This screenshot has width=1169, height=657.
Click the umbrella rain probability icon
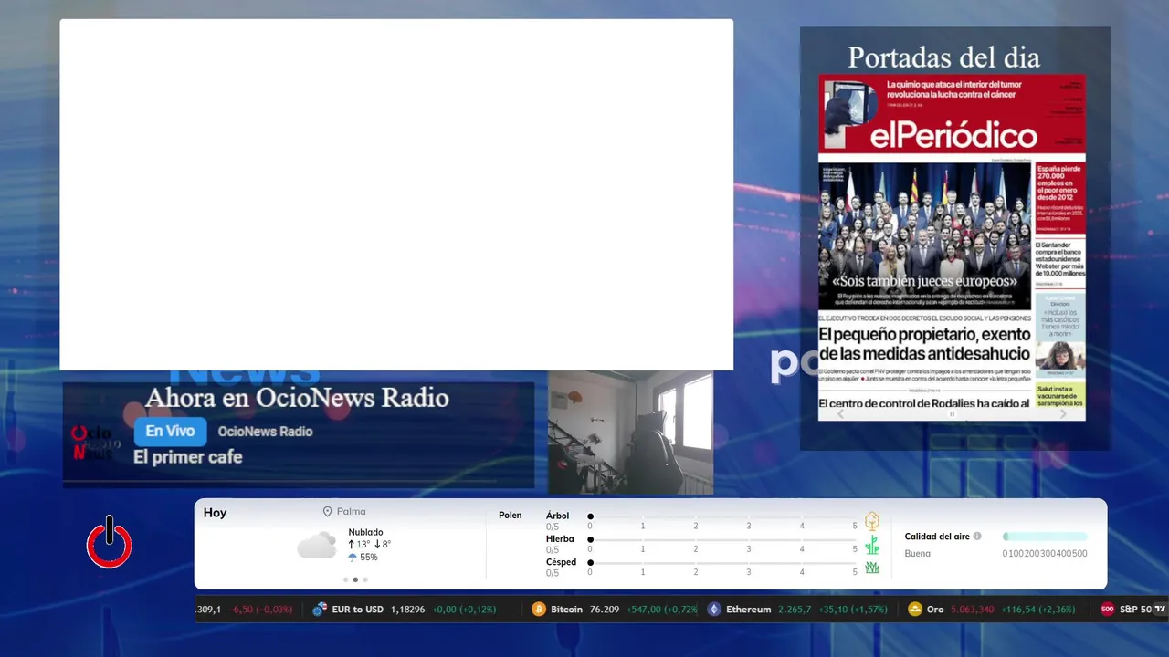tap(353, 558)
